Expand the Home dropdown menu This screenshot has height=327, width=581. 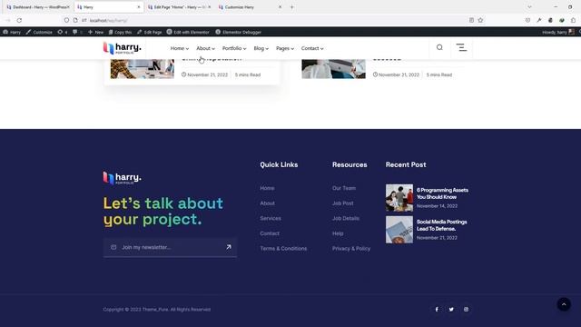point(180,48)
